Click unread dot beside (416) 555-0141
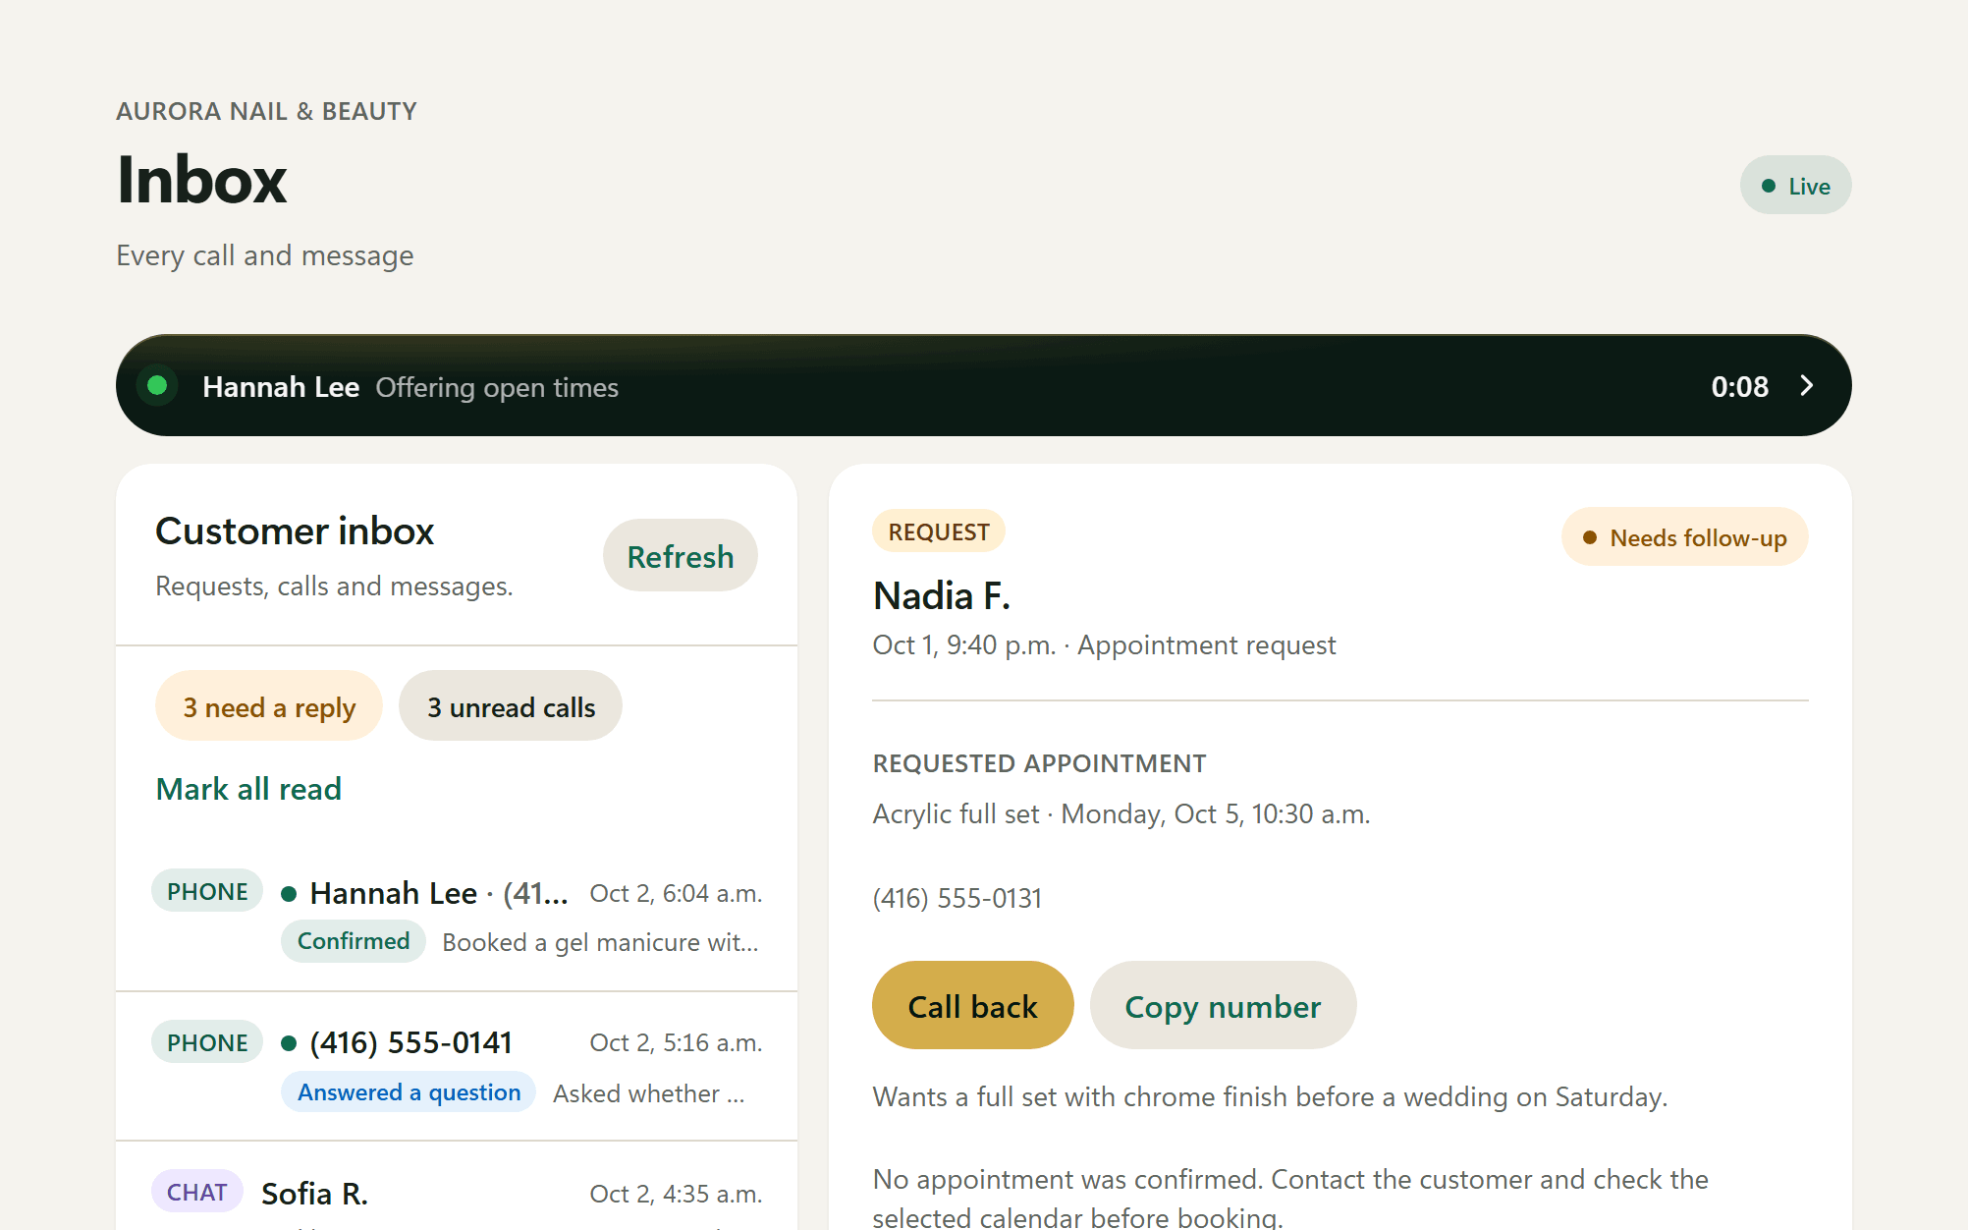Screen dimensions: 1968x1230 (x=289, y=1043)
